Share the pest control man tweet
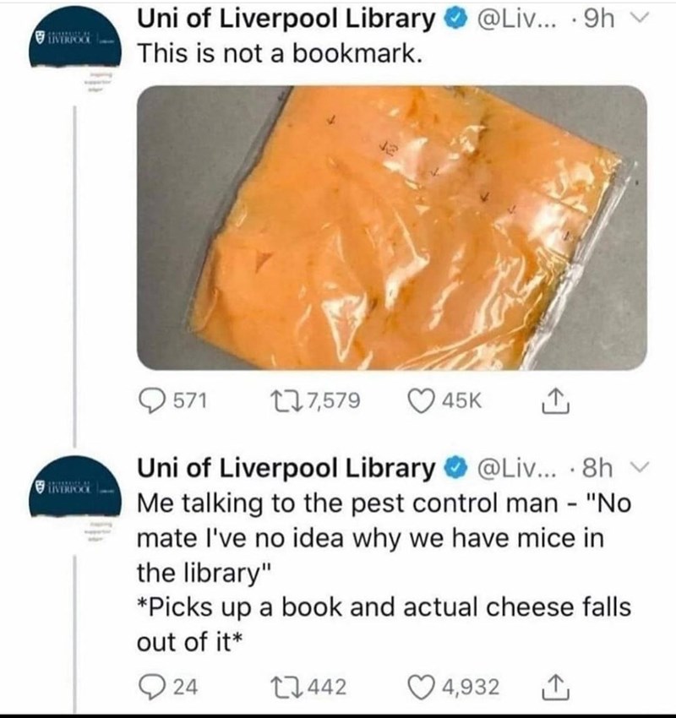The image size is (676, 718). pyautogui.click(x=555, y=688)
